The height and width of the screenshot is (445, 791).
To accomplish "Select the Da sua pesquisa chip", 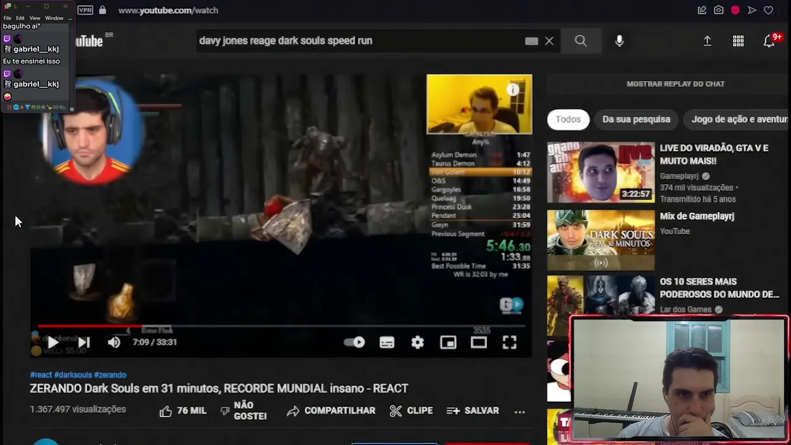I will coord(636,119).
